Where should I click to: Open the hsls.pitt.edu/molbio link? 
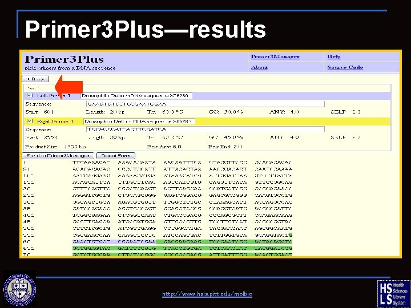(x=207, y=294)
